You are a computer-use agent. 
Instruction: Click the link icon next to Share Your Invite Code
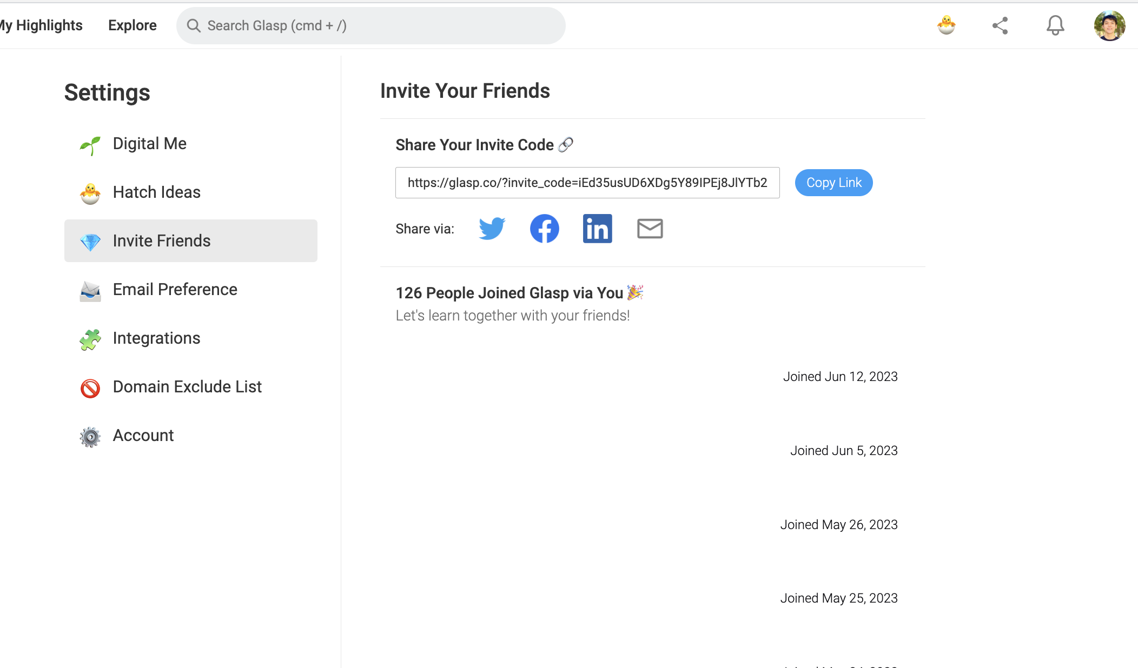coord(566,145)
